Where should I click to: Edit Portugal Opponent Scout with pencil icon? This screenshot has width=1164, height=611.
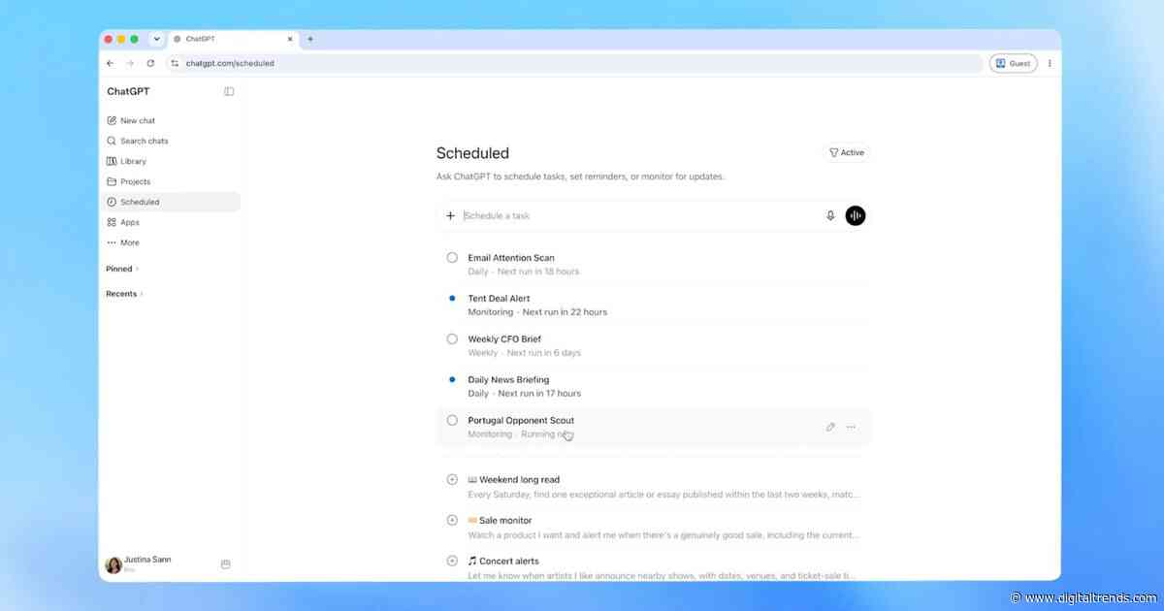tap(830, 427)
